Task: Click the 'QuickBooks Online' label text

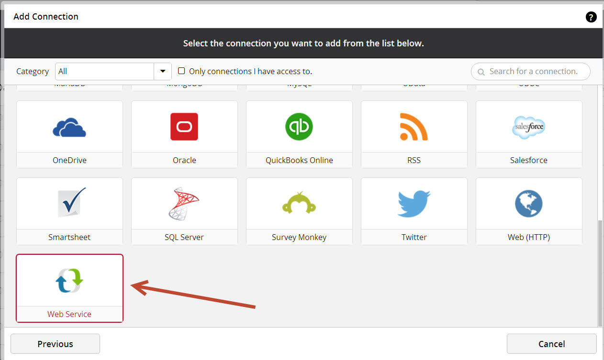Action: (299, 160)
